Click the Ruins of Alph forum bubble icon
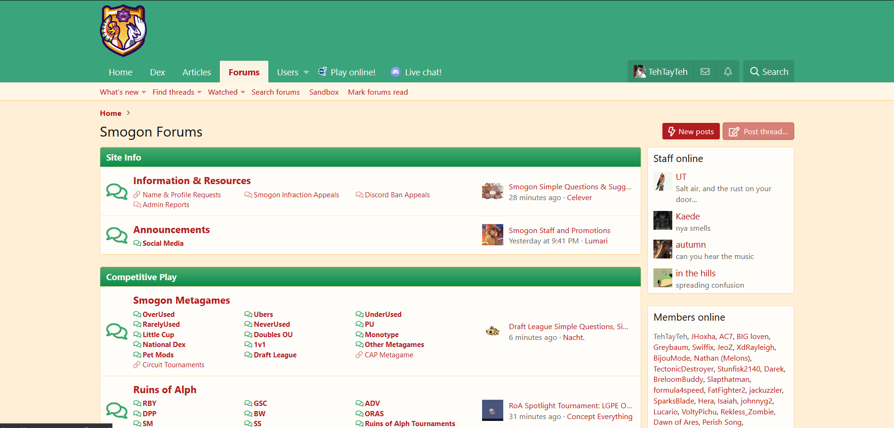894x428 pixels. (116, 410)
